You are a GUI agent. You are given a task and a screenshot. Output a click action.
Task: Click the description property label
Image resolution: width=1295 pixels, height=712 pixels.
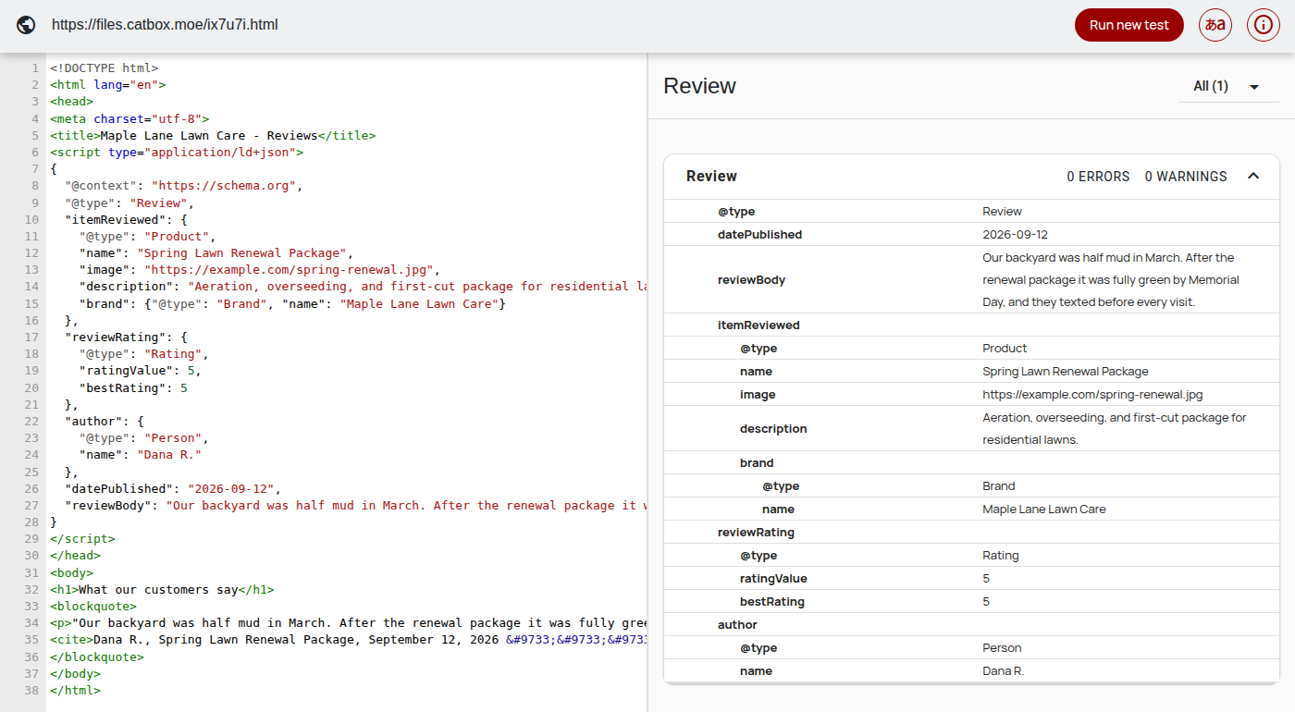click(x=773, y=428)
